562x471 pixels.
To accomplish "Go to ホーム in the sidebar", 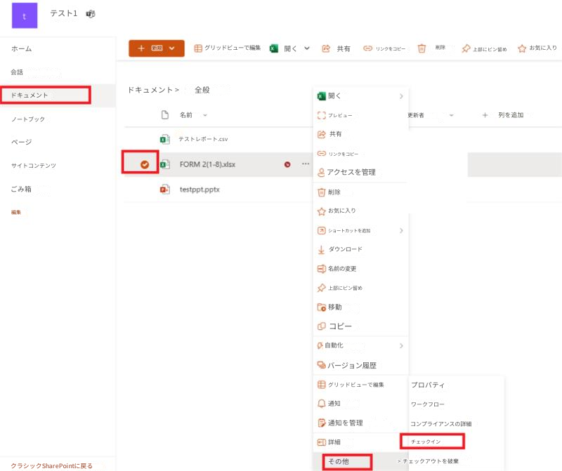I will [x=22, y=48].
